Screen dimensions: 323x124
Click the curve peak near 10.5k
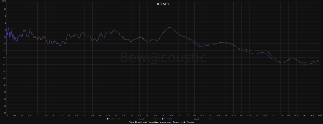point(169,27)
